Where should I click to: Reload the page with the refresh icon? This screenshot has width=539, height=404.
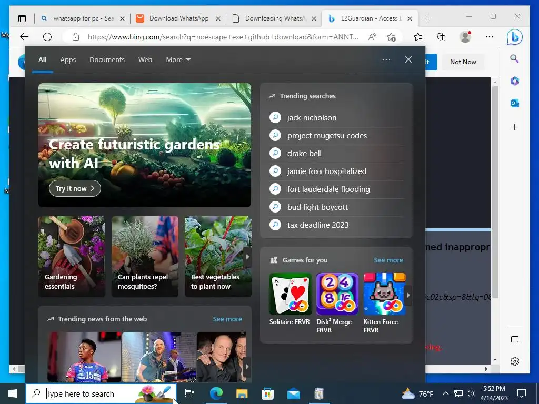[47, 37]
